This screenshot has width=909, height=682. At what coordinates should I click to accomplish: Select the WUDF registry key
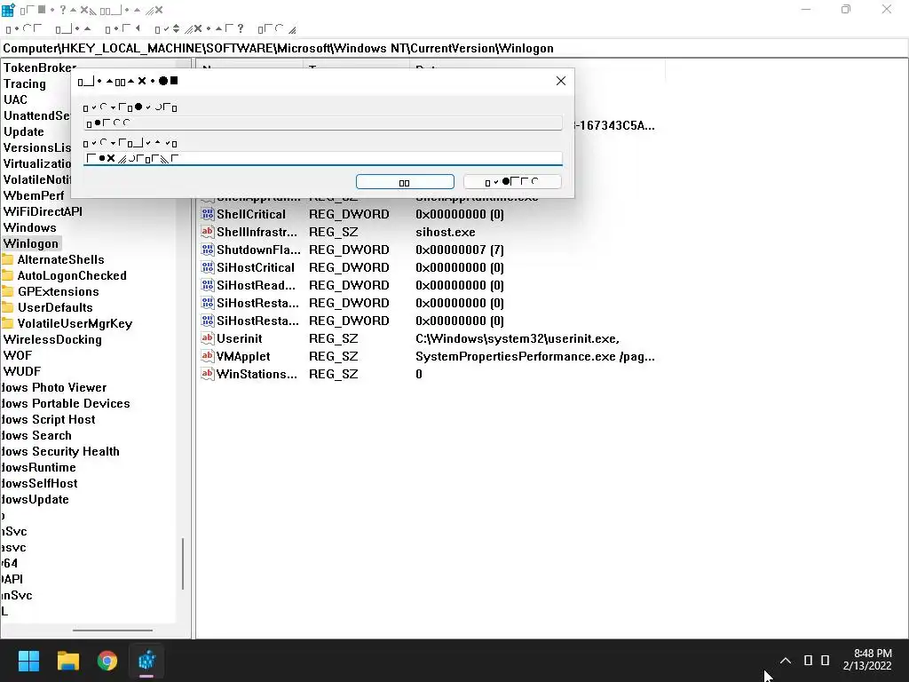click(22, 371)
